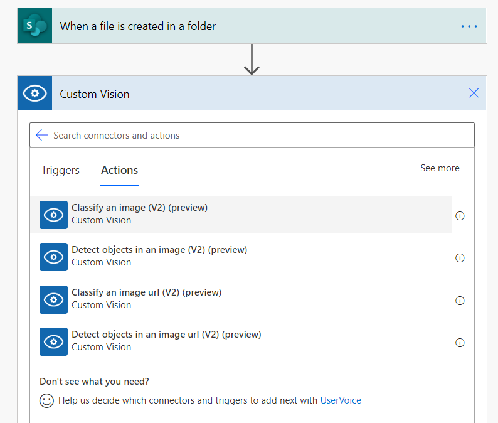498x423 pixels.
Task: Click the Detect objects in image url icon
Action: [53, 341]
